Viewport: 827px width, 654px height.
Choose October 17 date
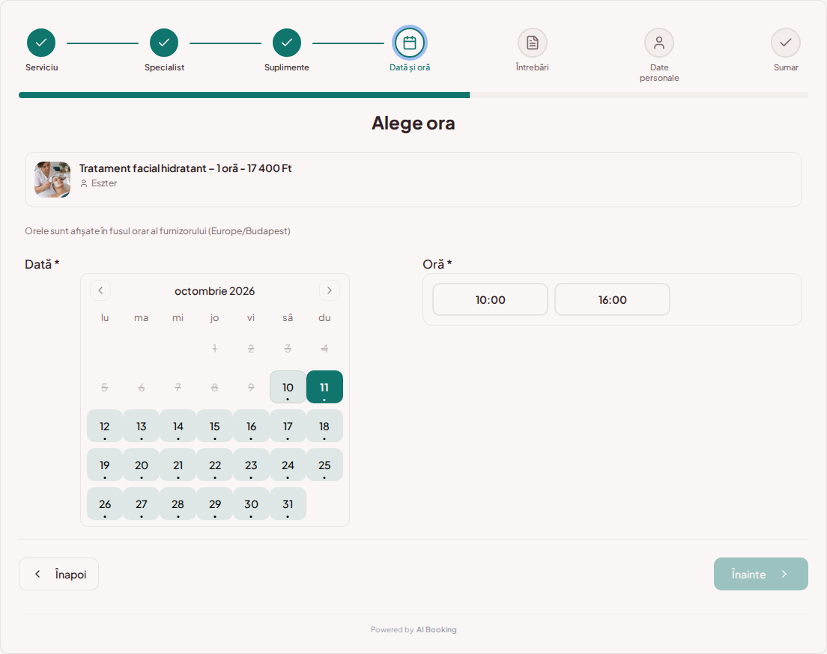click(x=288, y=427)
